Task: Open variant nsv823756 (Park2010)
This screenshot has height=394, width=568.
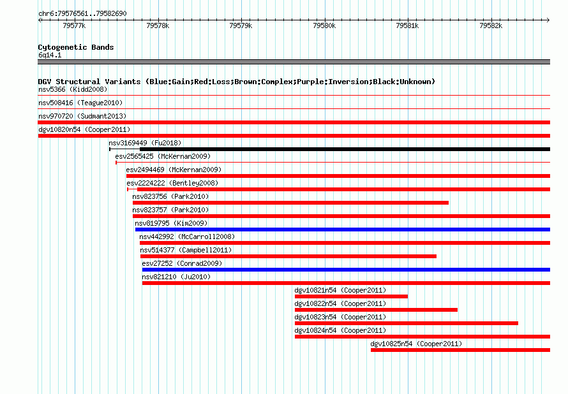Action: coord(170,196)
